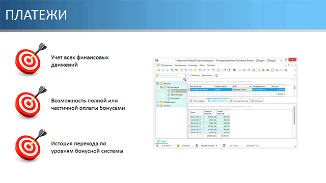Switch to the История tab
Image resolution: width=326 pixels, height=183 pixels.
pos(257,101)
